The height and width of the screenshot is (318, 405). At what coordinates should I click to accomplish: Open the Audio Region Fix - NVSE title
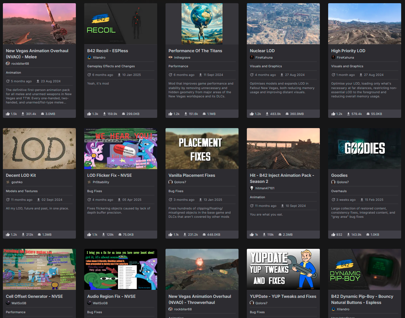pos(111,296)
